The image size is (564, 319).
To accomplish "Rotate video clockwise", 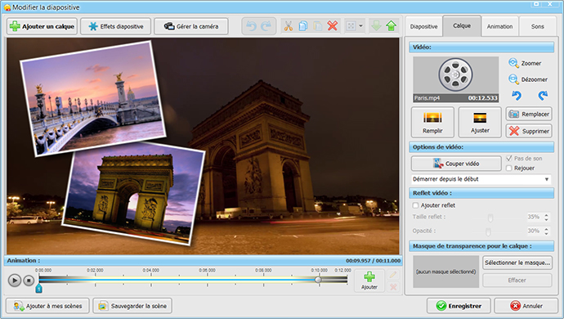I will tap(543, 96).
